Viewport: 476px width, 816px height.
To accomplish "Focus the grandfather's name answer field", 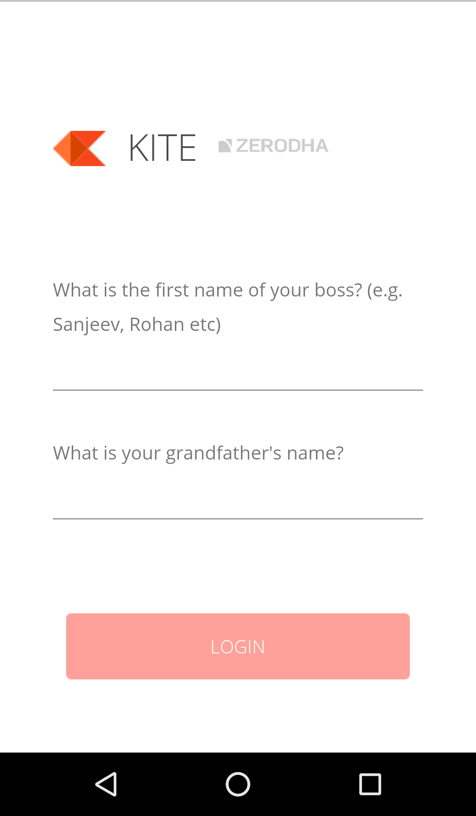I will (x=238, y=499).
